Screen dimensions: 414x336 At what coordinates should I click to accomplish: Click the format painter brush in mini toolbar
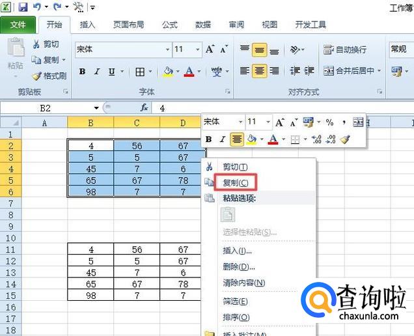[344, 139]
